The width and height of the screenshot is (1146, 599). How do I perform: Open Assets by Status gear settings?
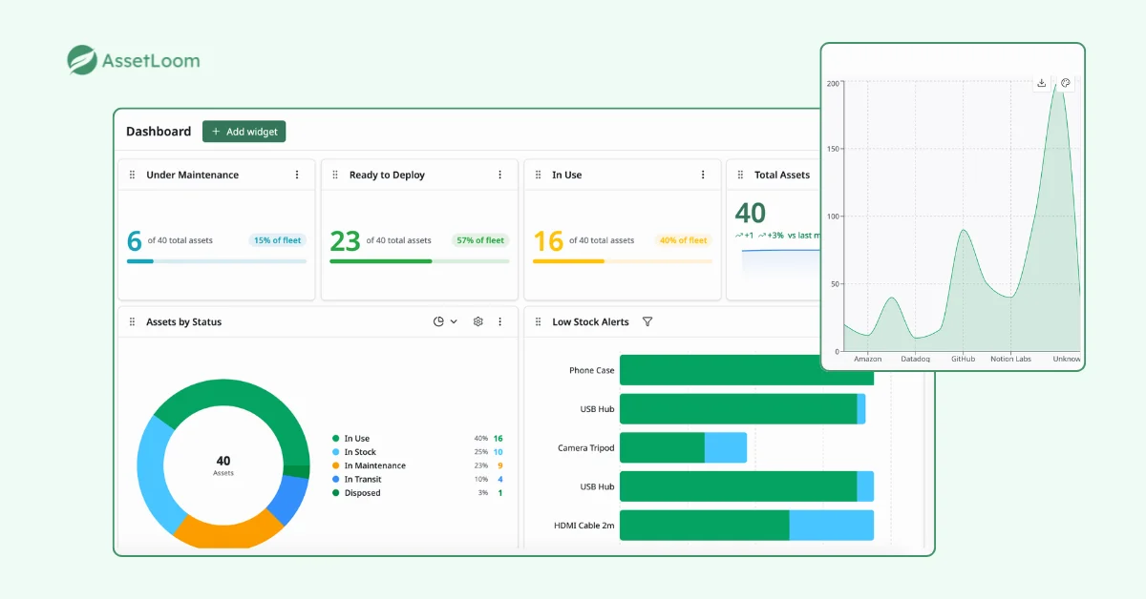pyautogui.click(x=478, y=321)
